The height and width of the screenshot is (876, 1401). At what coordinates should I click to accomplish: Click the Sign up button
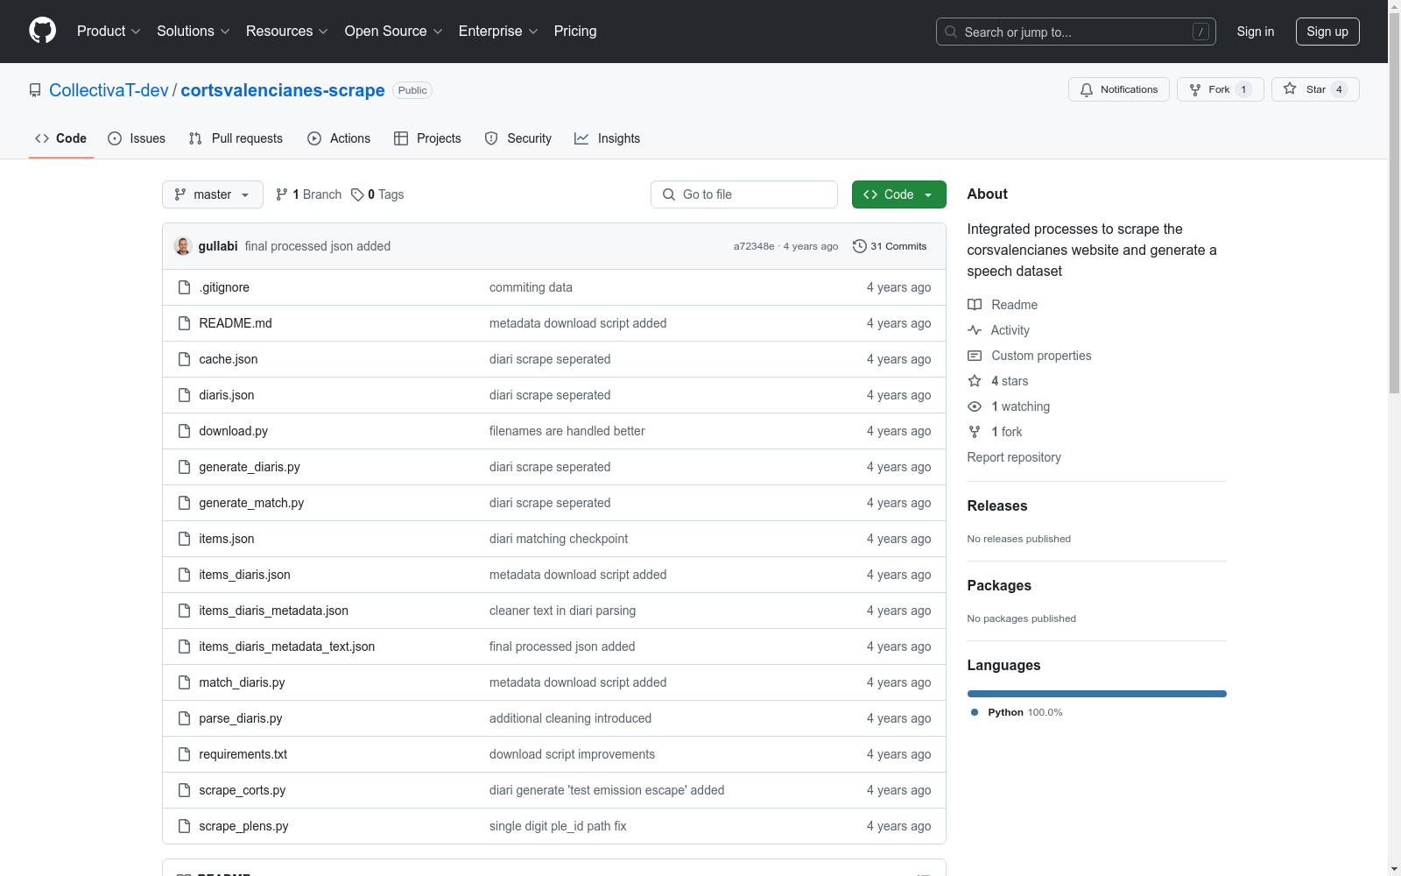point(1327,32)
